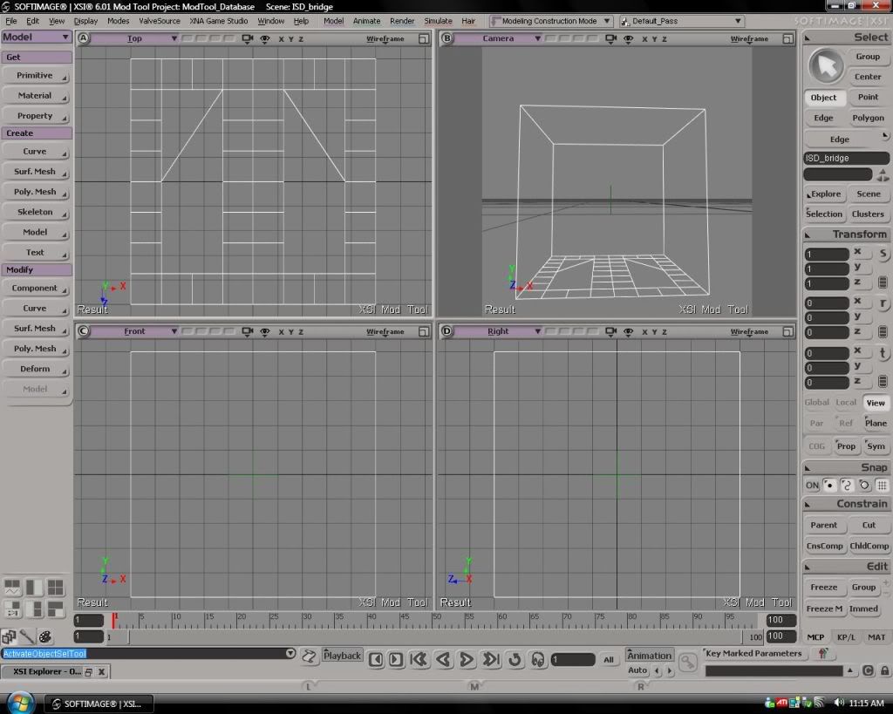Maximize the Top viewport with its resize icon
This screenshot has width=893, height=714.
pos(424,38)
